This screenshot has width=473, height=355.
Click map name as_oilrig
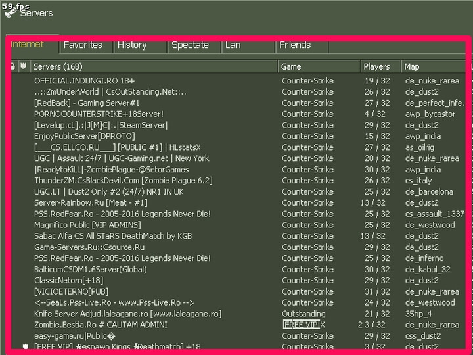(x=420, y=148)
